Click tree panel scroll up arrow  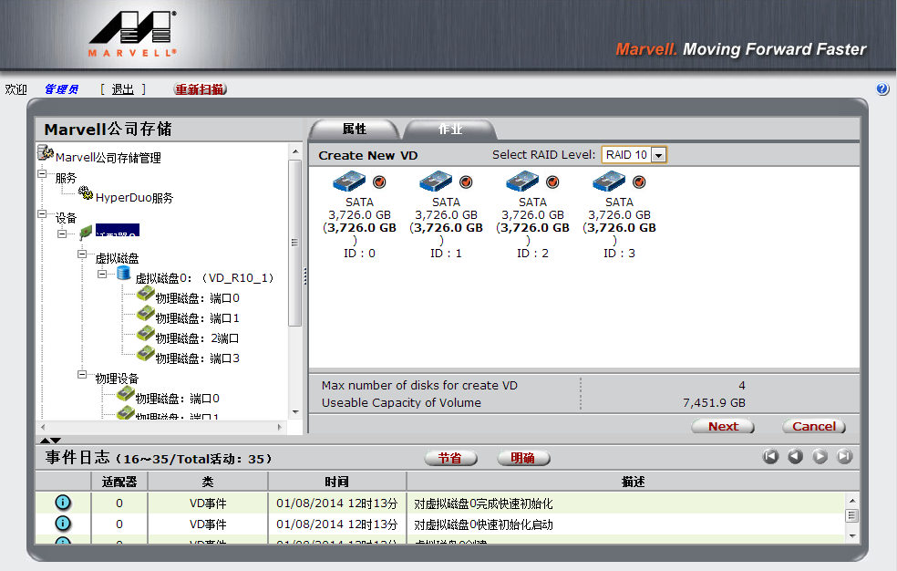[295, 151]
